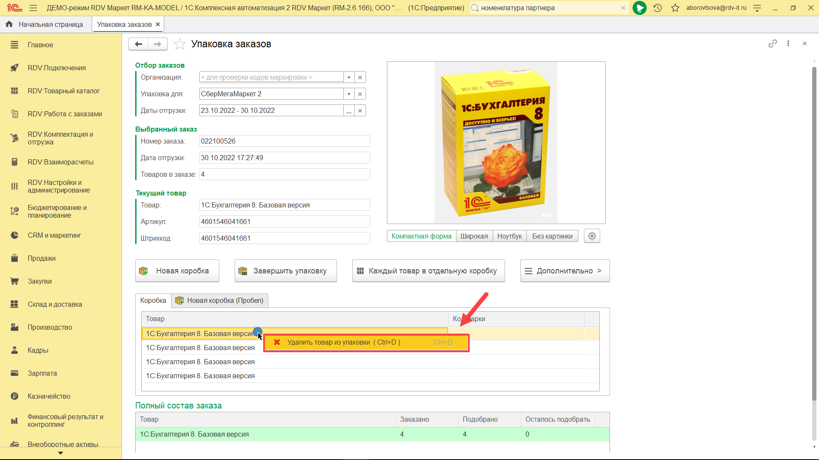Open the Упаковка для dropdown list
This screenshot has height=460, width=819.
pos(349,94)
